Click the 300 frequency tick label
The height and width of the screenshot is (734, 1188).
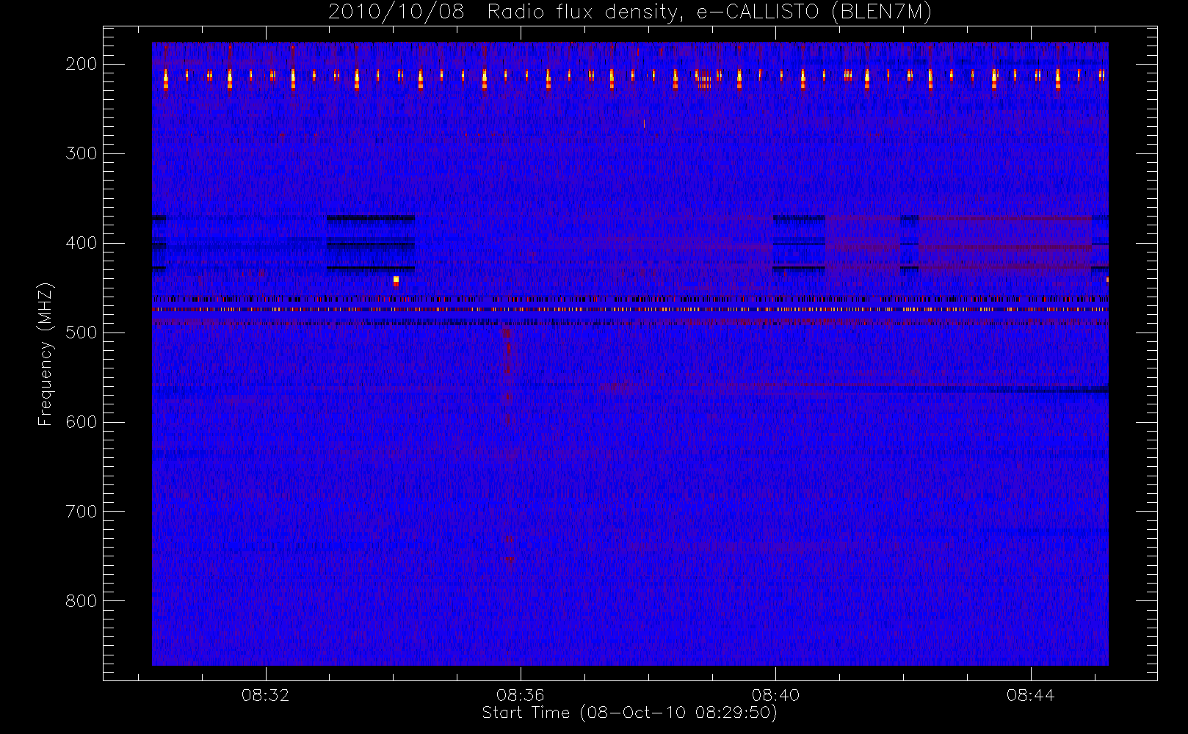click(82, 153)
